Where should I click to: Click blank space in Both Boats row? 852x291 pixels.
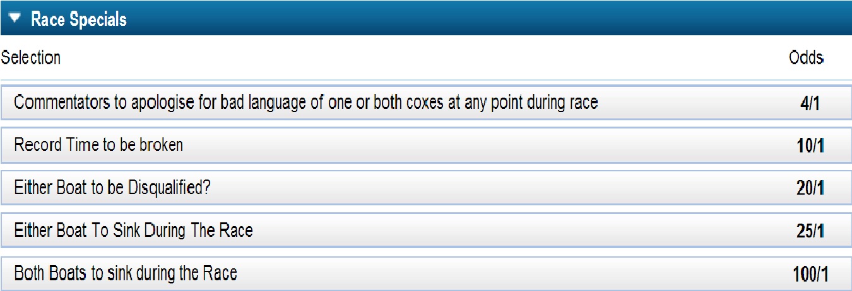coord(505,273)
